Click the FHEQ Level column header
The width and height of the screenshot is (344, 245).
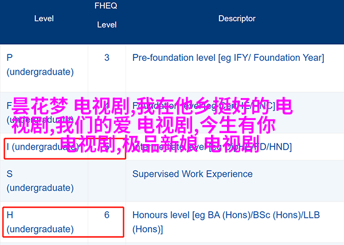pos(107,15)
